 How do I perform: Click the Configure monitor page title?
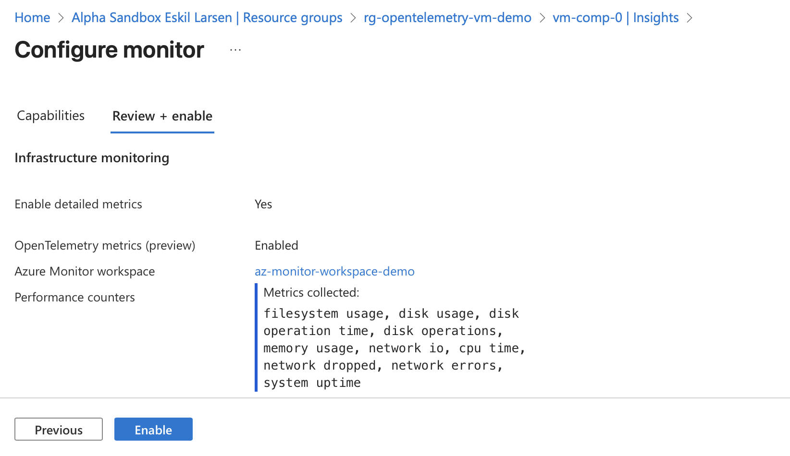[109, 50]
